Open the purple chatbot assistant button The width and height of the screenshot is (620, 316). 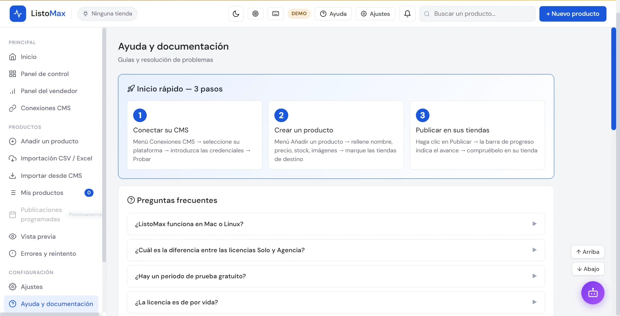point(593,293)
